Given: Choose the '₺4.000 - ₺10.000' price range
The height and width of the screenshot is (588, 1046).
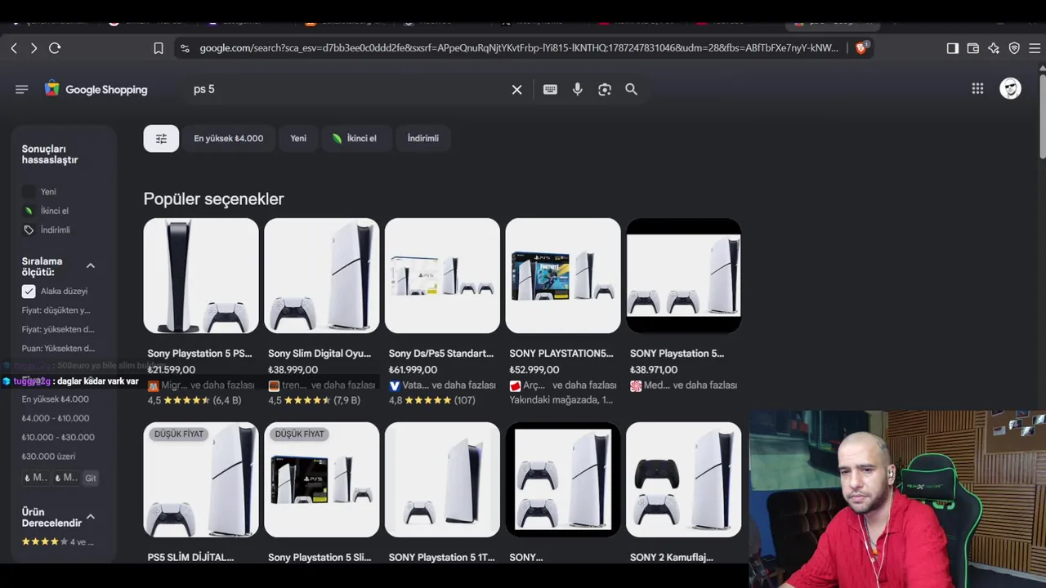Looking at the screenshot, I should coord(56,418).
